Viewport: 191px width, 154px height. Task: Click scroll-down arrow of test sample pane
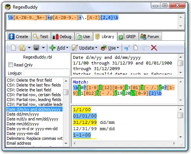pyautogui.click(x=181, y=137)
